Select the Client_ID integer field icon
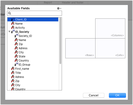Viewport: 133px width, 105px height. point(13,19)
